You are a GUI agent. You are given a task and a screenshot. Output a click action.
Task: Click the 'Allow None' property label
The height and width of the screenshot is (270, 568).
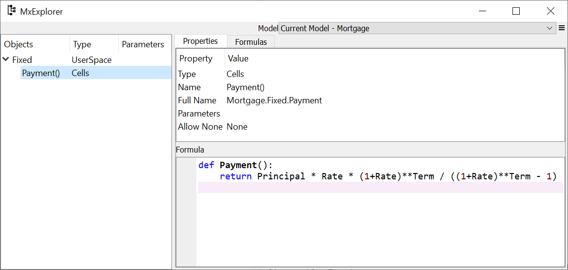coord(200,127)
